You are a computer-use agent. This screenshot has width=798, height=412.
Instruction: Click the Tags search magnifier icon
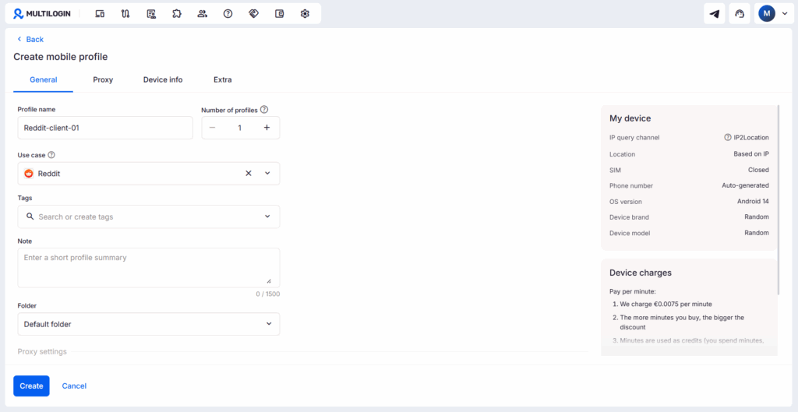[30, 217]
